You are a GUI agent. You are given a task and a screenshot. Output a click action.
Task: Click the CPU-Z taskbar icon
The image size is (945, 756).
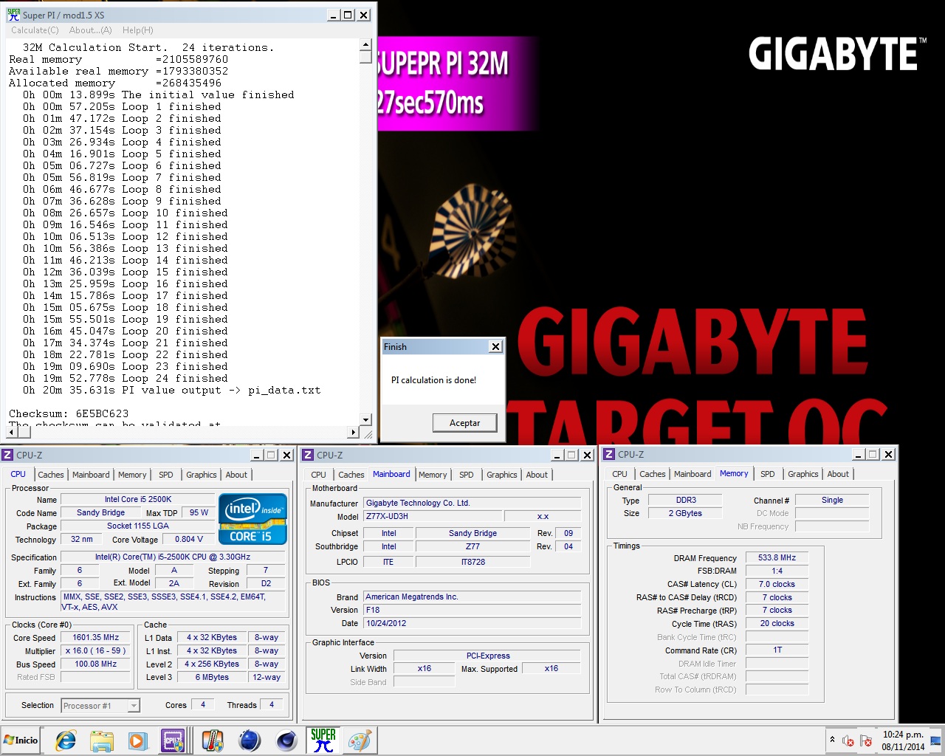pyautogui.click(x=174, y=740)
